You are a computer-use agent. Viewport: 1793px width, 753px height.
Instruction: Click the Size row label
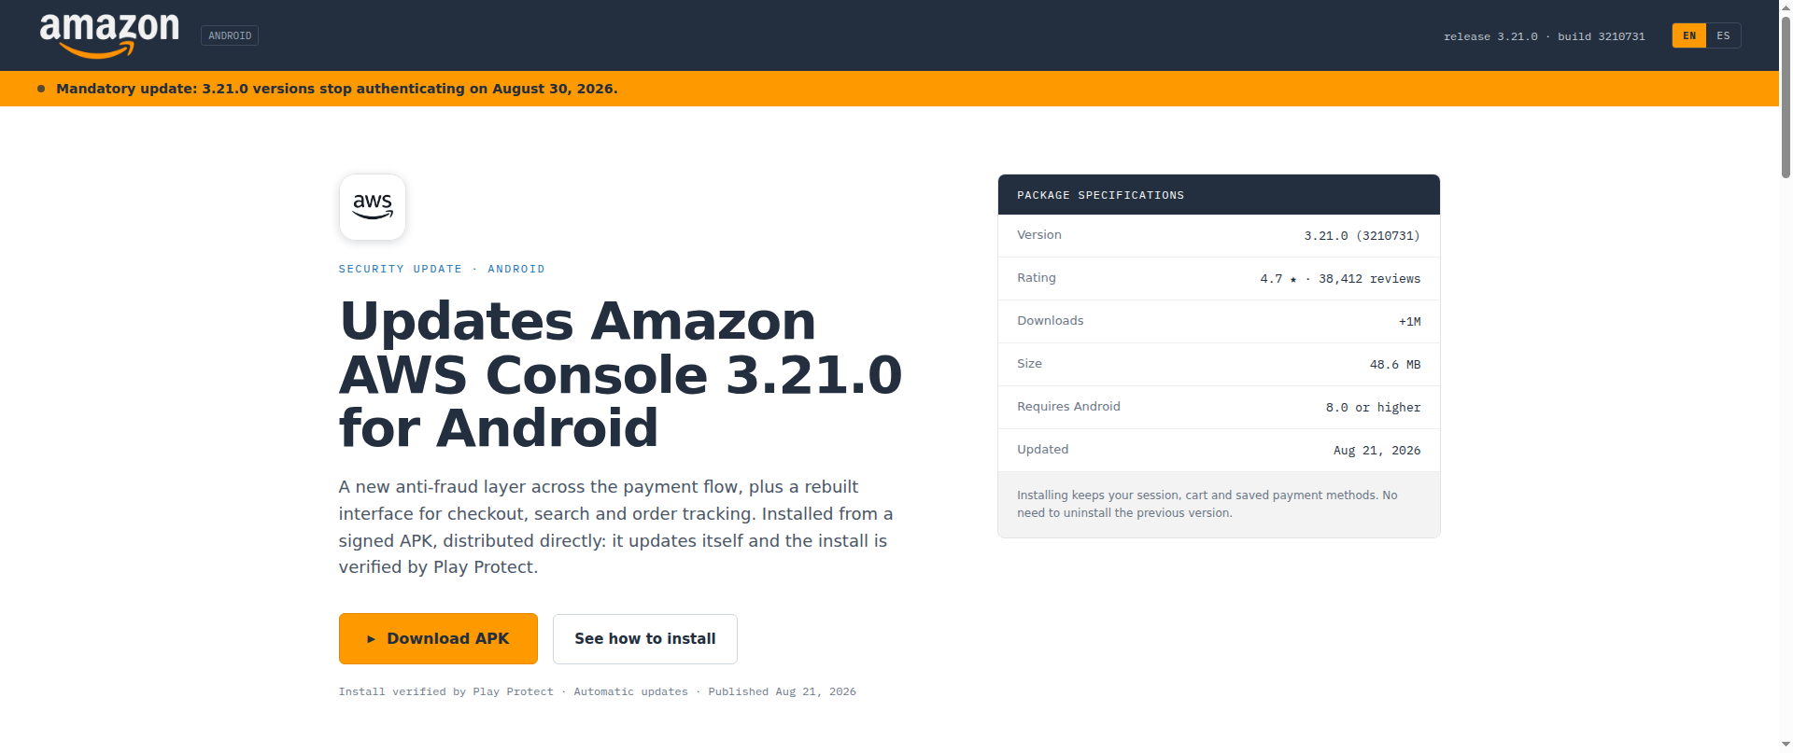coord(1029,364)
